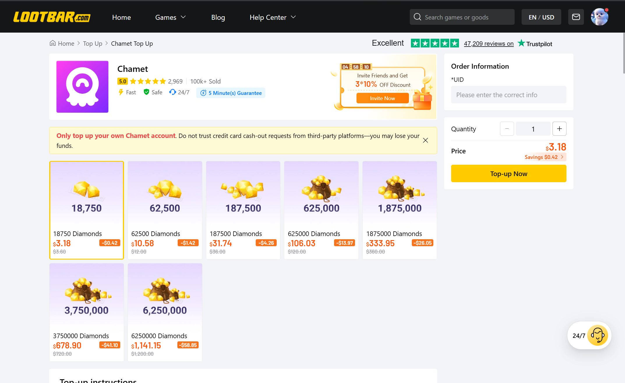Image resolution: width=625 pixels, height=383 pixels.
Task: Go to Home in the navigation bar
Action: coord(121,17)
